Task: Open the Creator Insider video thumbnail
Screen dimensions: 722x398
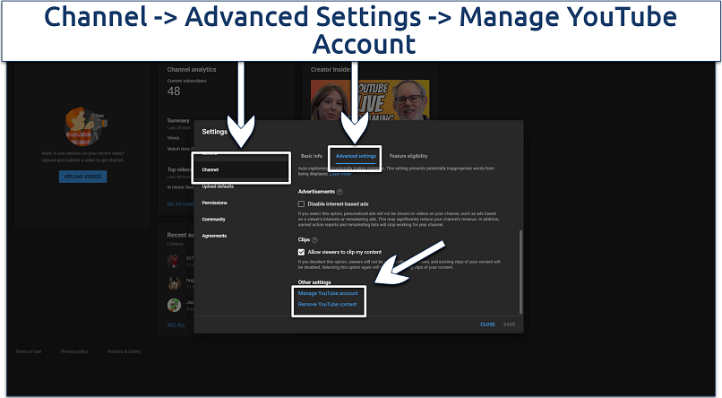Action: [370, 100]
